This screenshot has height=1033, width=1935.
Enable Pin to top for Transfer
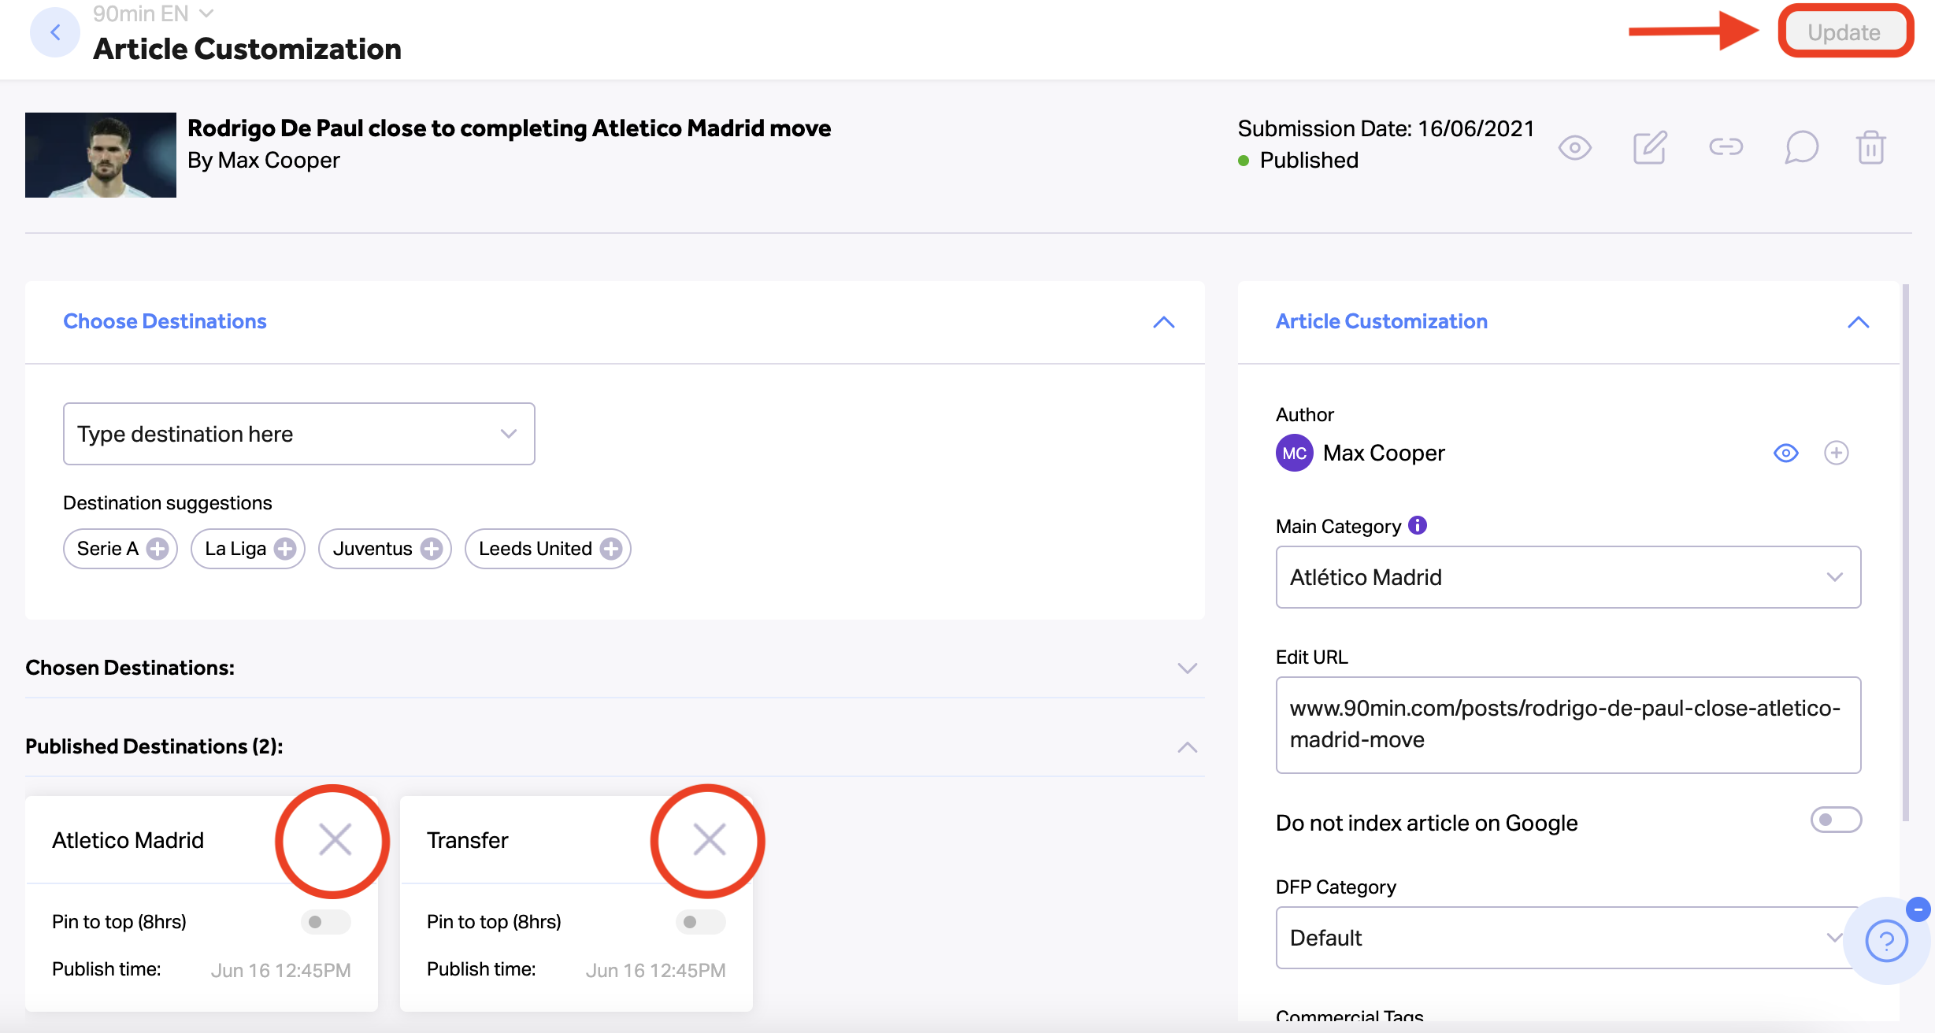pos(700,921)
